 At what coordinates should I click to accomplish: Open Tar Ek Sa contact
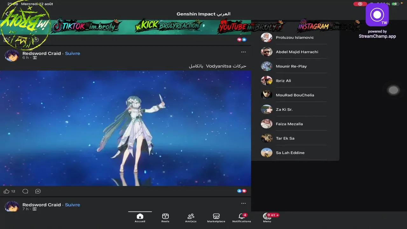click(x=294, y=138)
